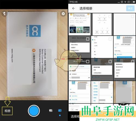
Task: Open the date picker screenshot thumbnail
Action: pyautogui.click(x=102, y=24)
